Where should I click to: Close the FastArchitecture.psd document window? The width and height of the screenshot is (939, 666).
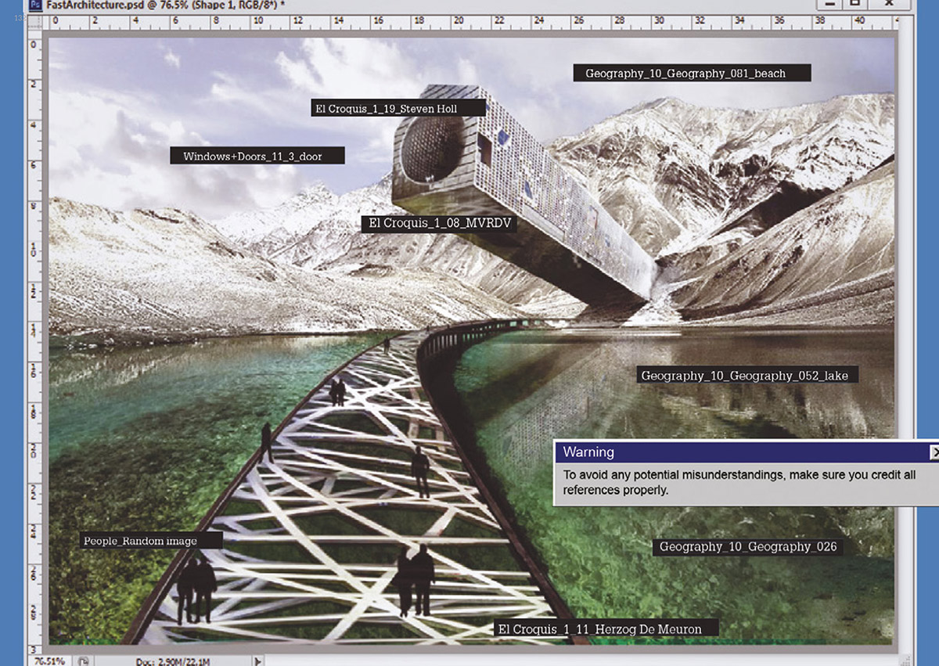click(x=889, y=4)
